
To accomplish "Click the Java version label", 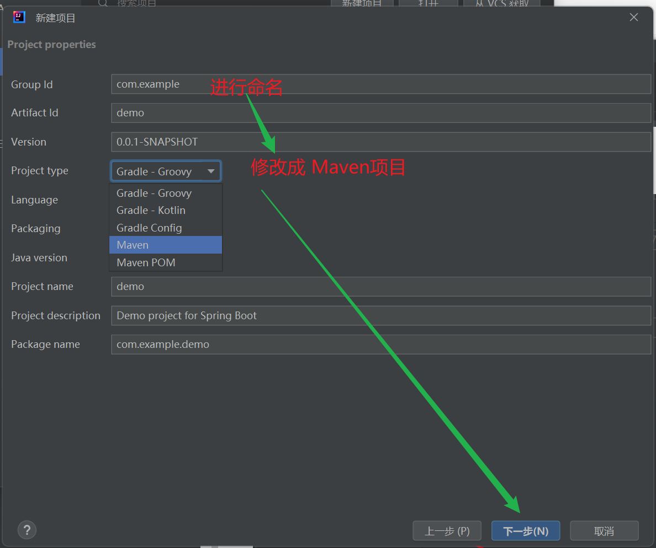I will 39,257.
